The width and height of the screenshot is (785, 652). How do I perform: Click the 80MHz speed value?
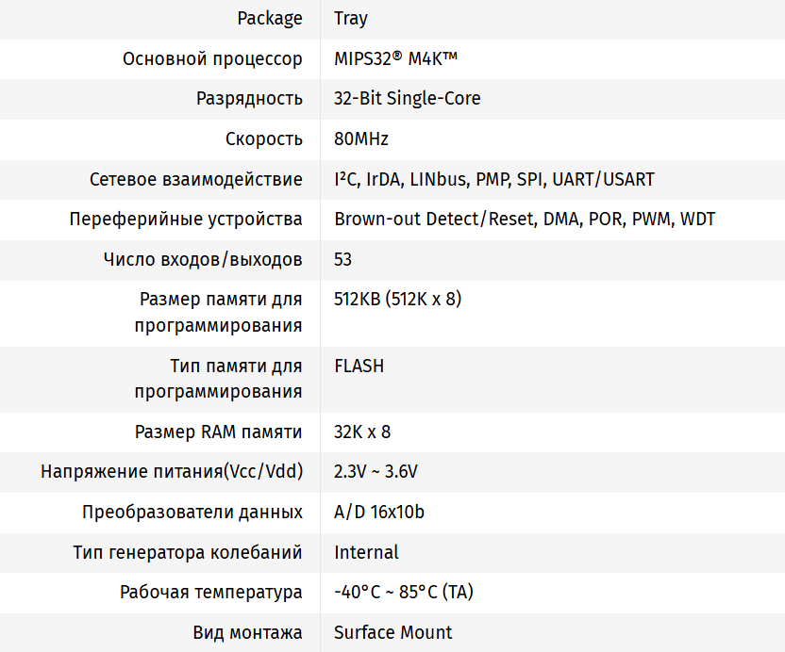pyautogui.click(x=361, y=139)
